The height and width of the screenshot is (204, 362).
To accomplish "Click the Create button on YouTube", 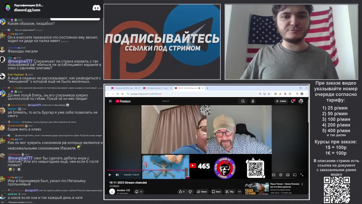I will tap(281, 101).
